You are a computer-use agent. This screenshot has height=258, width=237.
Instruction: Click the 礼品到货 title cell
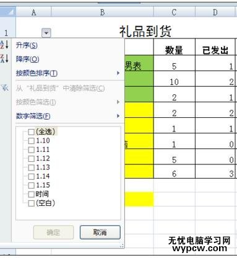click(x=145, y=31)
